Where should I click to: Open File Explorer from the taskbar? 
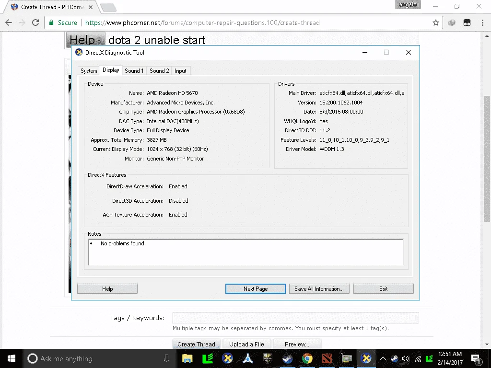tap(187, 358)
